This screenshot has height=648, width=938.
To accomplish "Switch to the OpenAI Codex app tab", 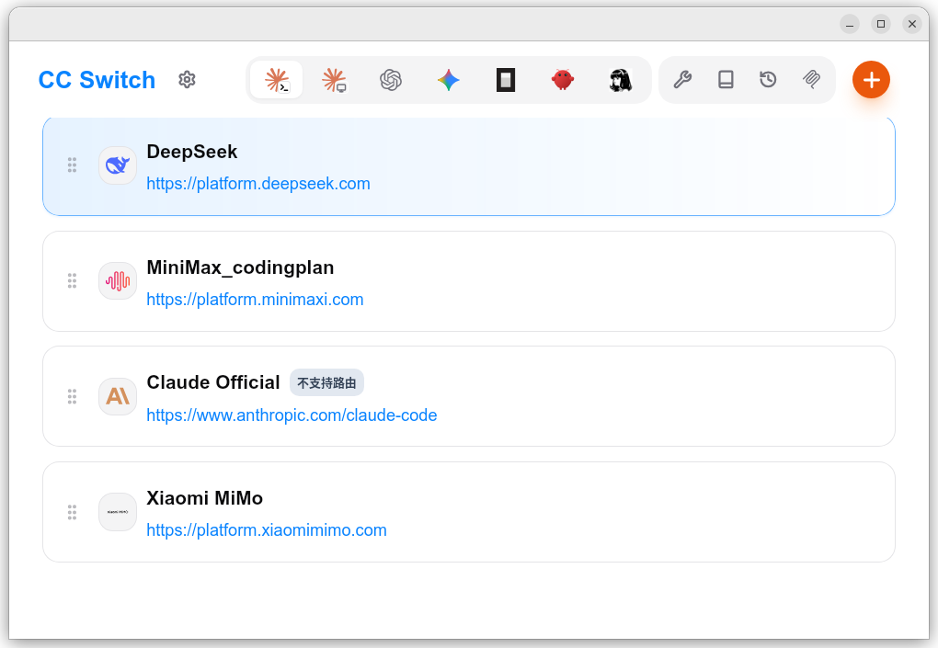I will coord(391,79).
